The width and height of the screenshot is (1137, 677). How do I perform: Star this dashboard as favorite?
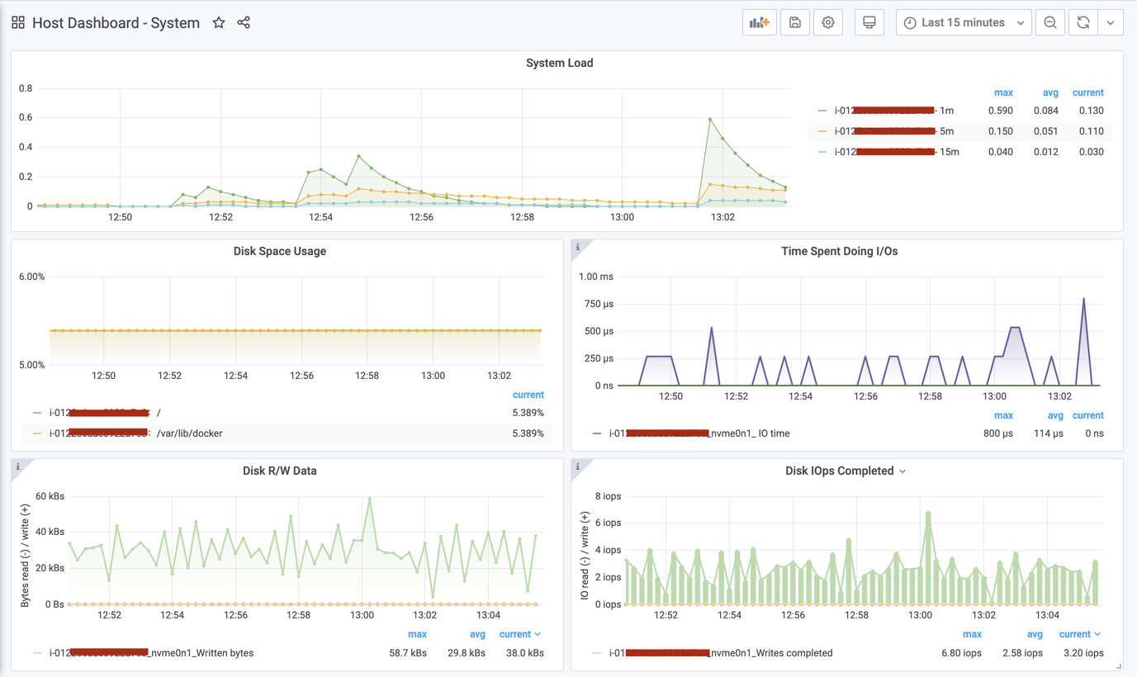pyautogui.click(x=219, y=23)
